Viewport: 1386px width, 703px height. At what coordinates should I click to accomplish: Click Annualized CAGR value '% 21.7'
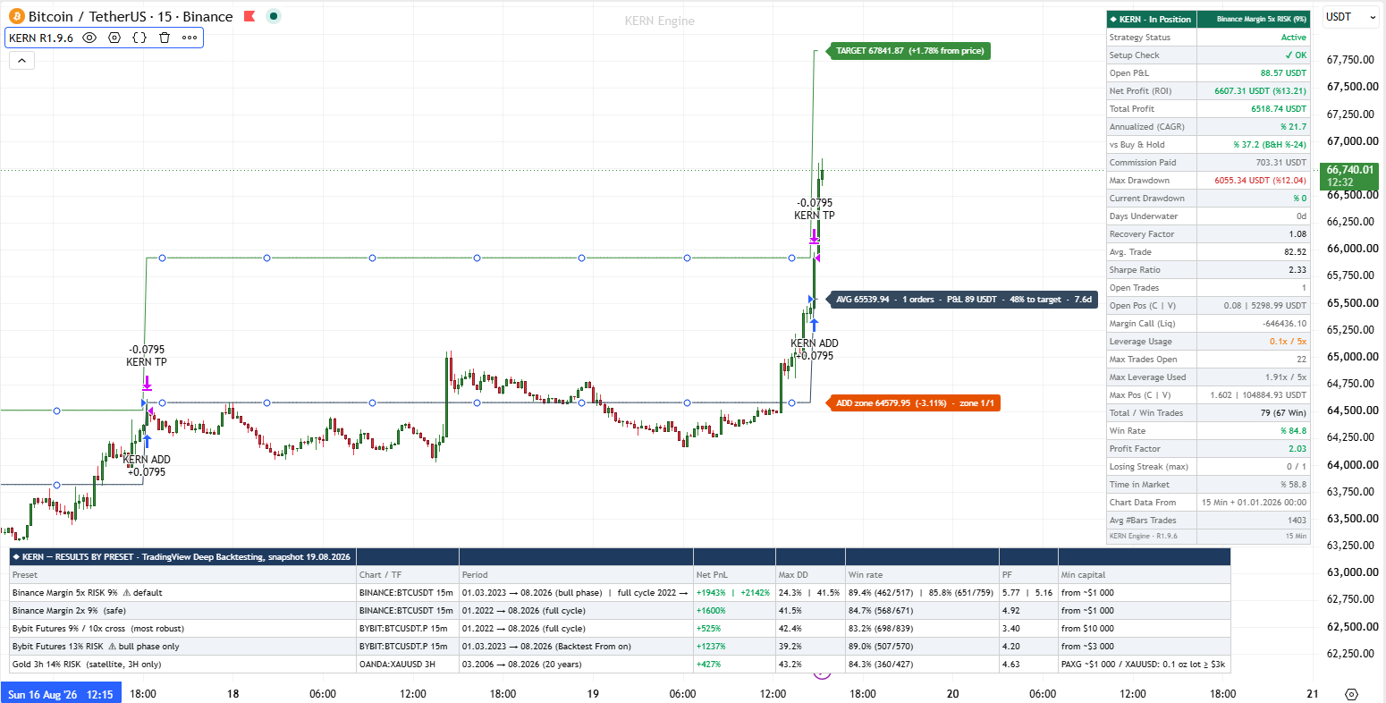tap(1293, 127)
